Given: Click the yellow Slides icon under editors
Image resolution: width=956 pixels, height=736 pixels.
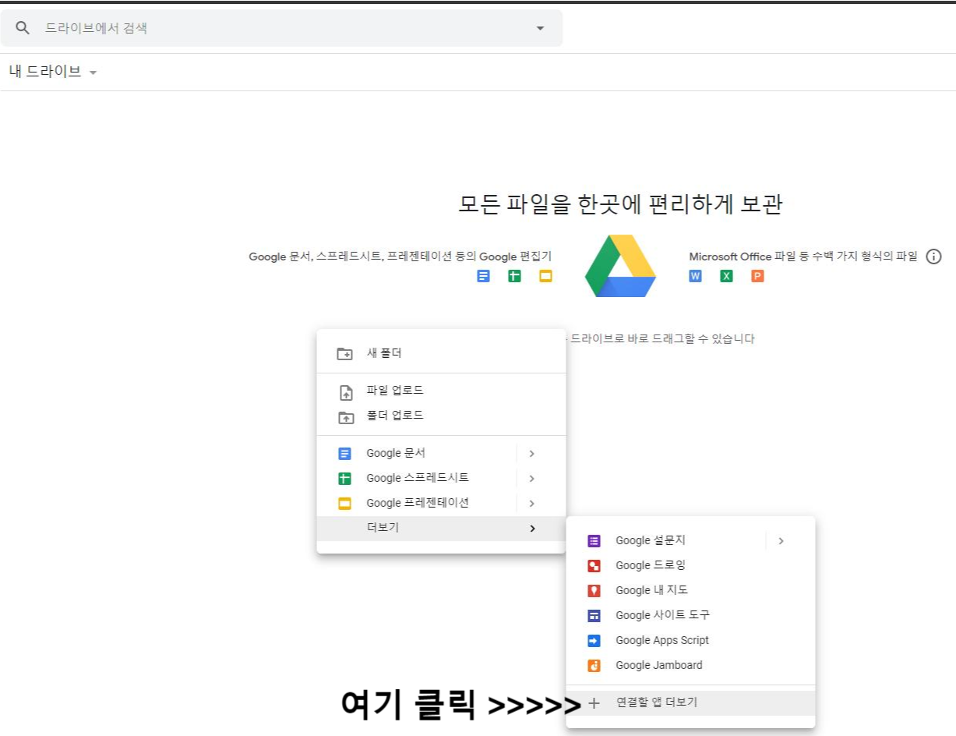Looking at the screenshot, I should point(545,276).
